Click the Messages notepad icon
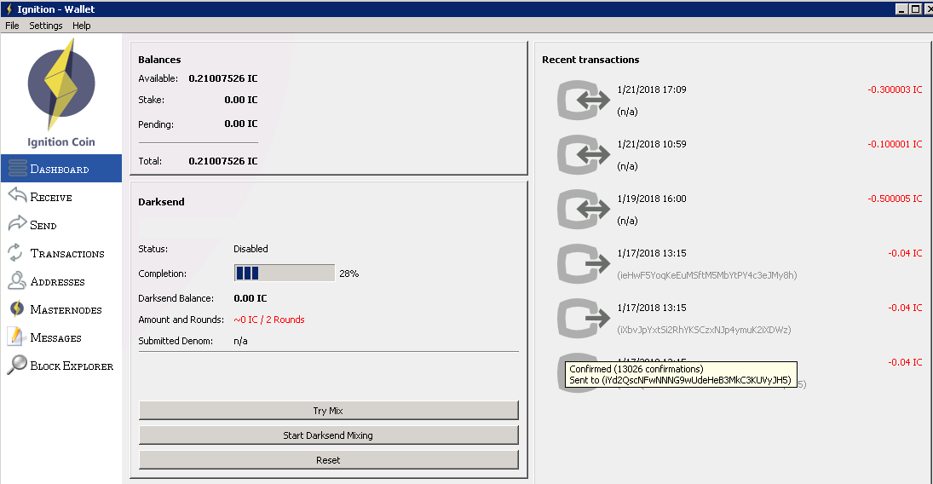Screen dimensions: 933x484 click(x=15, y=337)
